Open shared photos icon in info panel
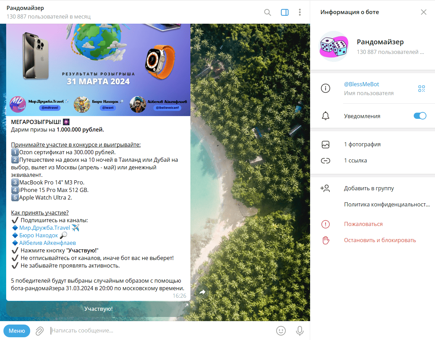The image size is (435, 340). (x=326, y=145)
